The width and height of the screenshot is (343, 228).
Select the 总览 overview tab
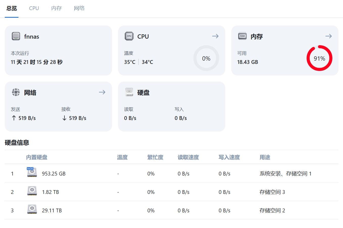(x=12, y=8)
